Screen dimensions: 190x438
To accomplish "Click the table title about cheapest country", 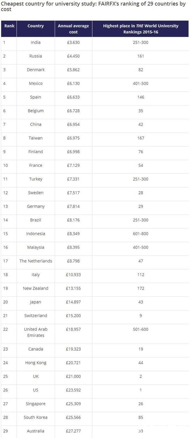I will point(94,7).
